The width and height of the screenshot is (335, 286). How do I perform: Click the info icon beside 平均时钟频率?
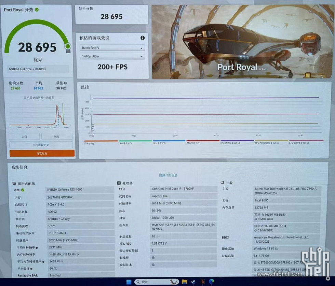point(37,248)
